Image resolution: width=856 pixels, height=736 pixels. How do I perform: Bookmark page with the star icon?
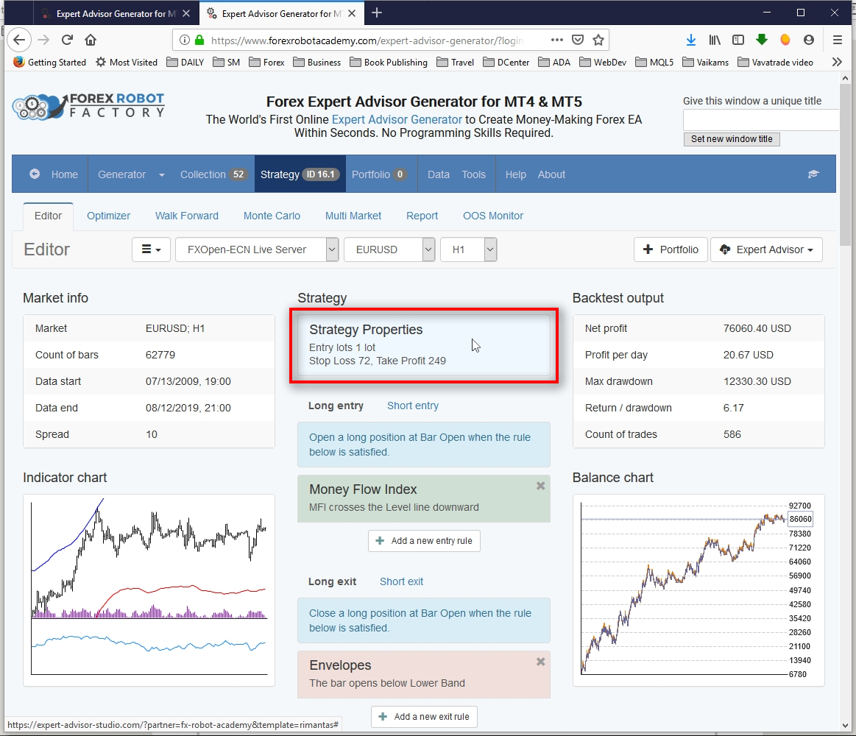598,40
